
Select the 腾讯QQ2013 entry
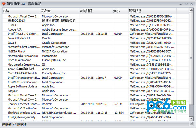95,21
